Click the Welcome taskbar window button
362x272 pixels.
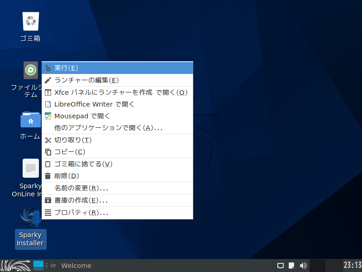coord(71,266)
